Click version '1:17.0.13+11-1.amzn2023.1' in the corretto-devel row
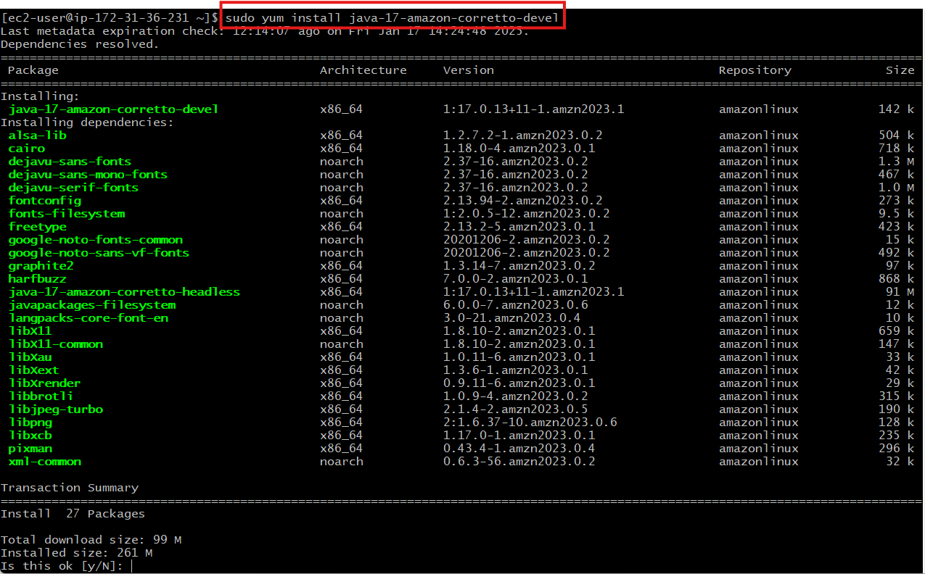Screen dimensions: 925x574 (x=534, y=109)
